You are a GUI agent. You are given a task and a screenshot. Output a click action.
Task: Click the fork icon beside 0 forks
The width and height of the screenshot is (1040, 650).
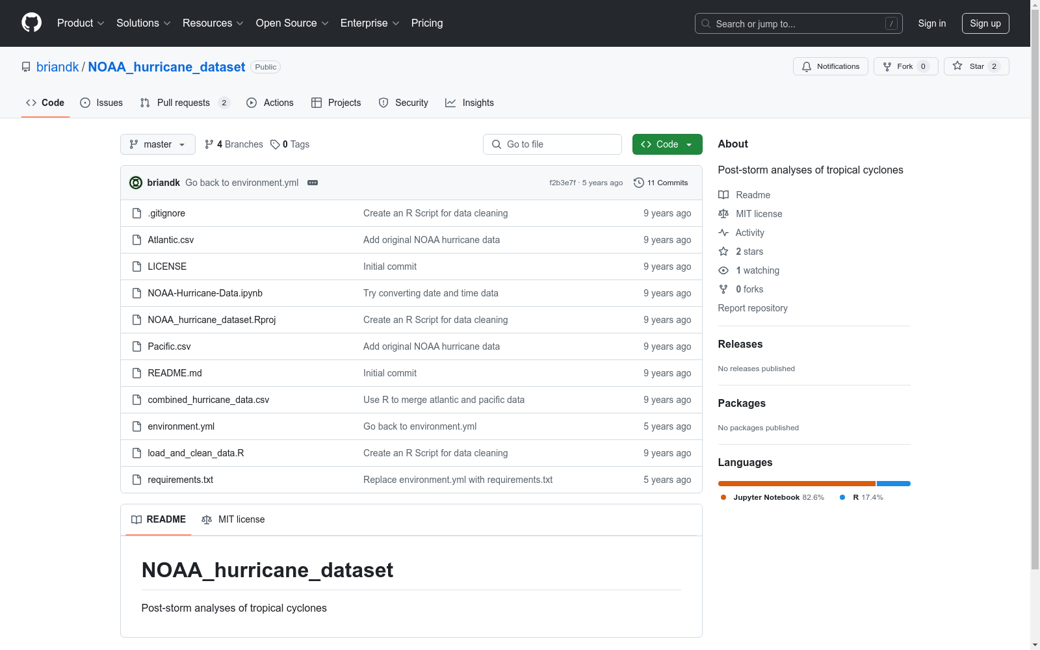pyautogui.click(x=723, y=289)
